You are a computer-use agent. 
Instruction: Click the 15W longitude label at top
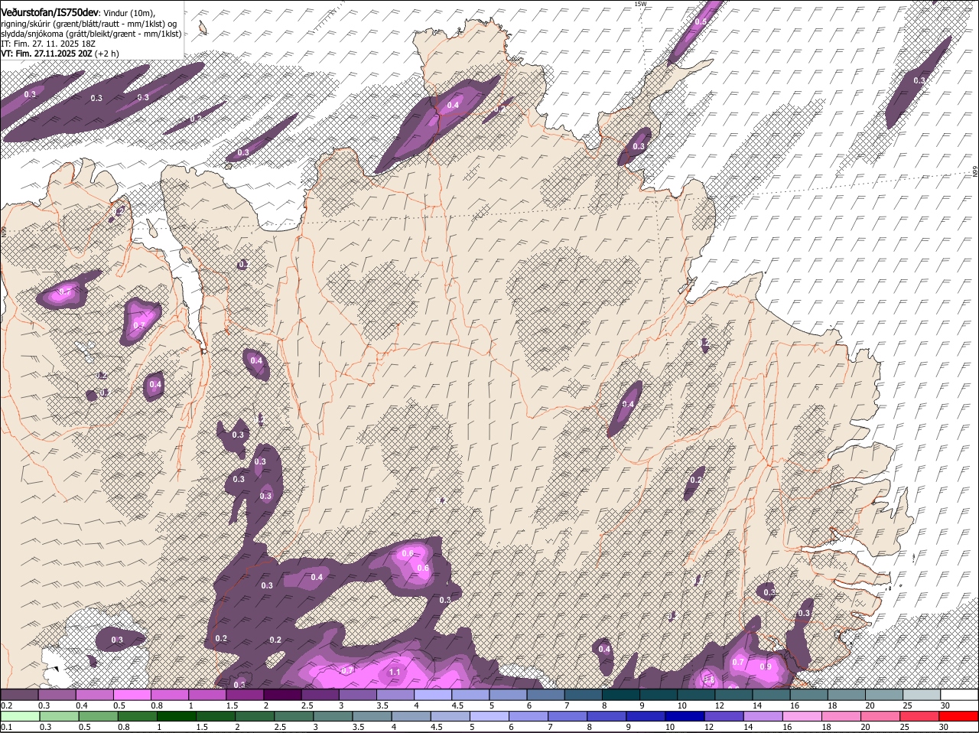coord(640,4)
